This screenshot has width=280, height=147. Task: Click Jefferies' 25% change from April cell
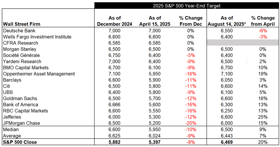[263, 117]
